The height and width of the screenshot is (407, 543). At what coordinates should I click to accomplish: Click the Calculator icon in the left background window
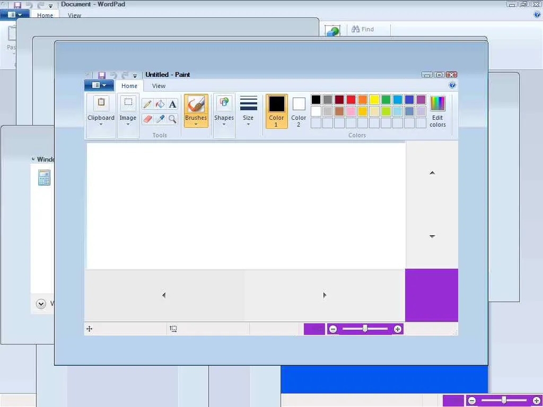45,178
